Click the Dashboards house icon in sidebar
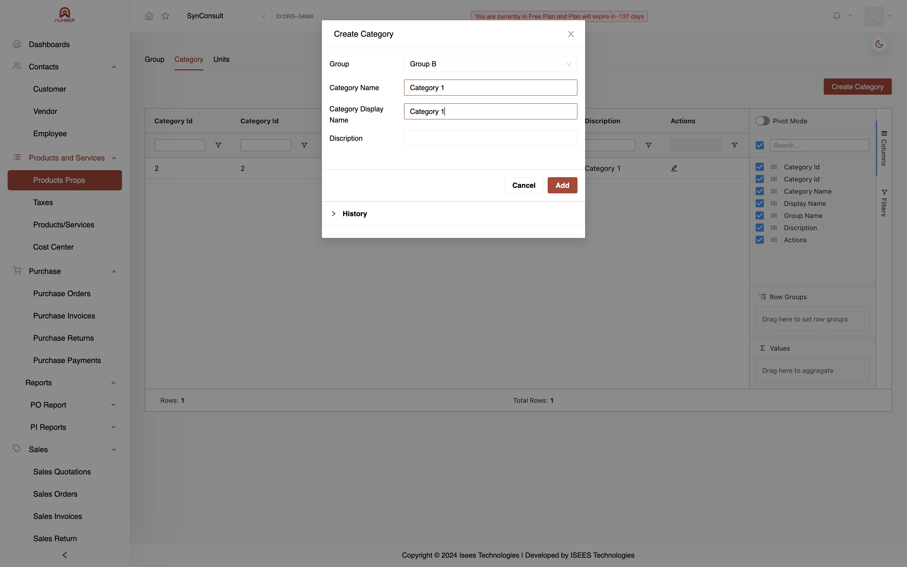This screenshot has height=567, width=907. coord(17,44)
